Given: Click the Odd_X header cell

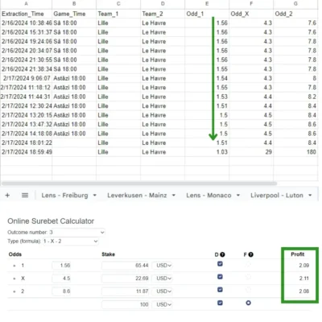Looking at the screenshot, I should click(x=251, y=14).
